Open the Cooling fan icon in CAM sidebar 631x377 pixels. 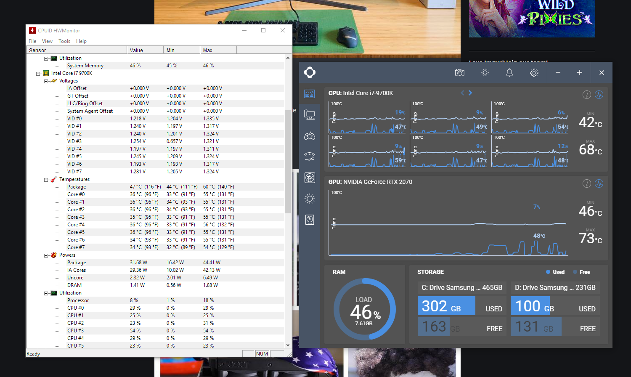click(310, 178)
